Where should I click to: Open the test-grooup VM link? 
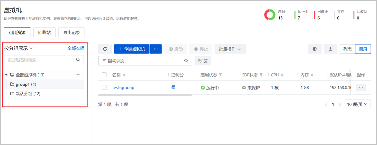(x=123, y=88)
